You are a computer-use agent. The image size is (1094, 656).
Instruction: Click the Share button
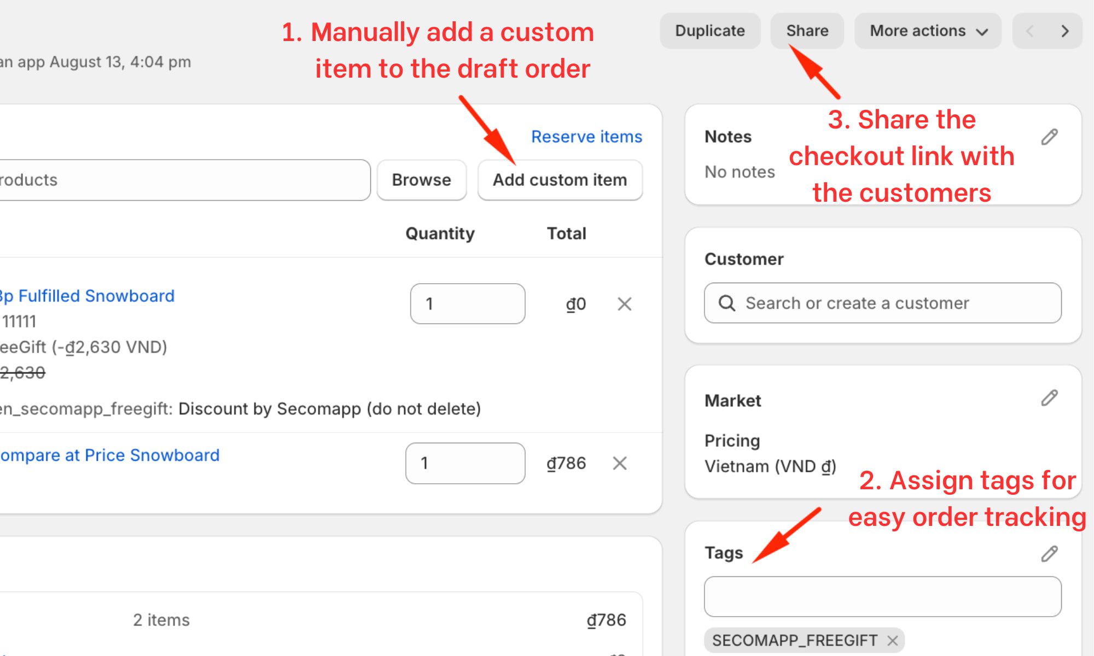point(807,31)
